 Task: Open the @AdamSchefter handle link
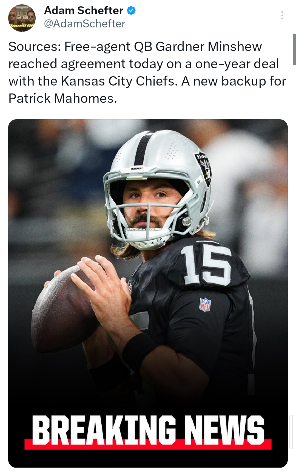[x=85, y=24]
